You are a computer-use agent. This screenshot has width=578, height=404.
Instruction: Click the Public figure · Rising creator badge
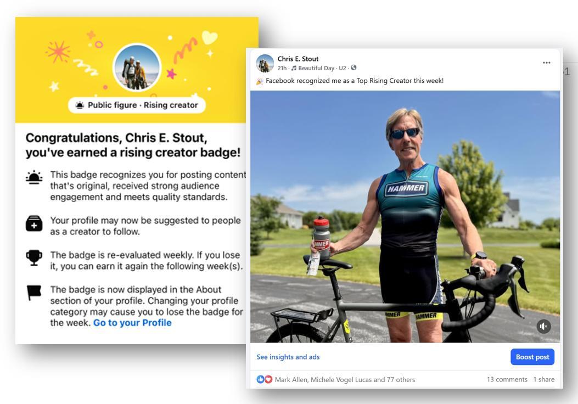137,105
